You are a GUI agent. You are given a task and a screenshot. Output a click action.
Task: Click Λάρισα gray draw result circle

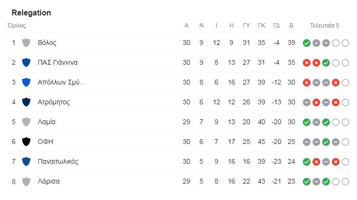pyautogui.click(x=316, y=182)
